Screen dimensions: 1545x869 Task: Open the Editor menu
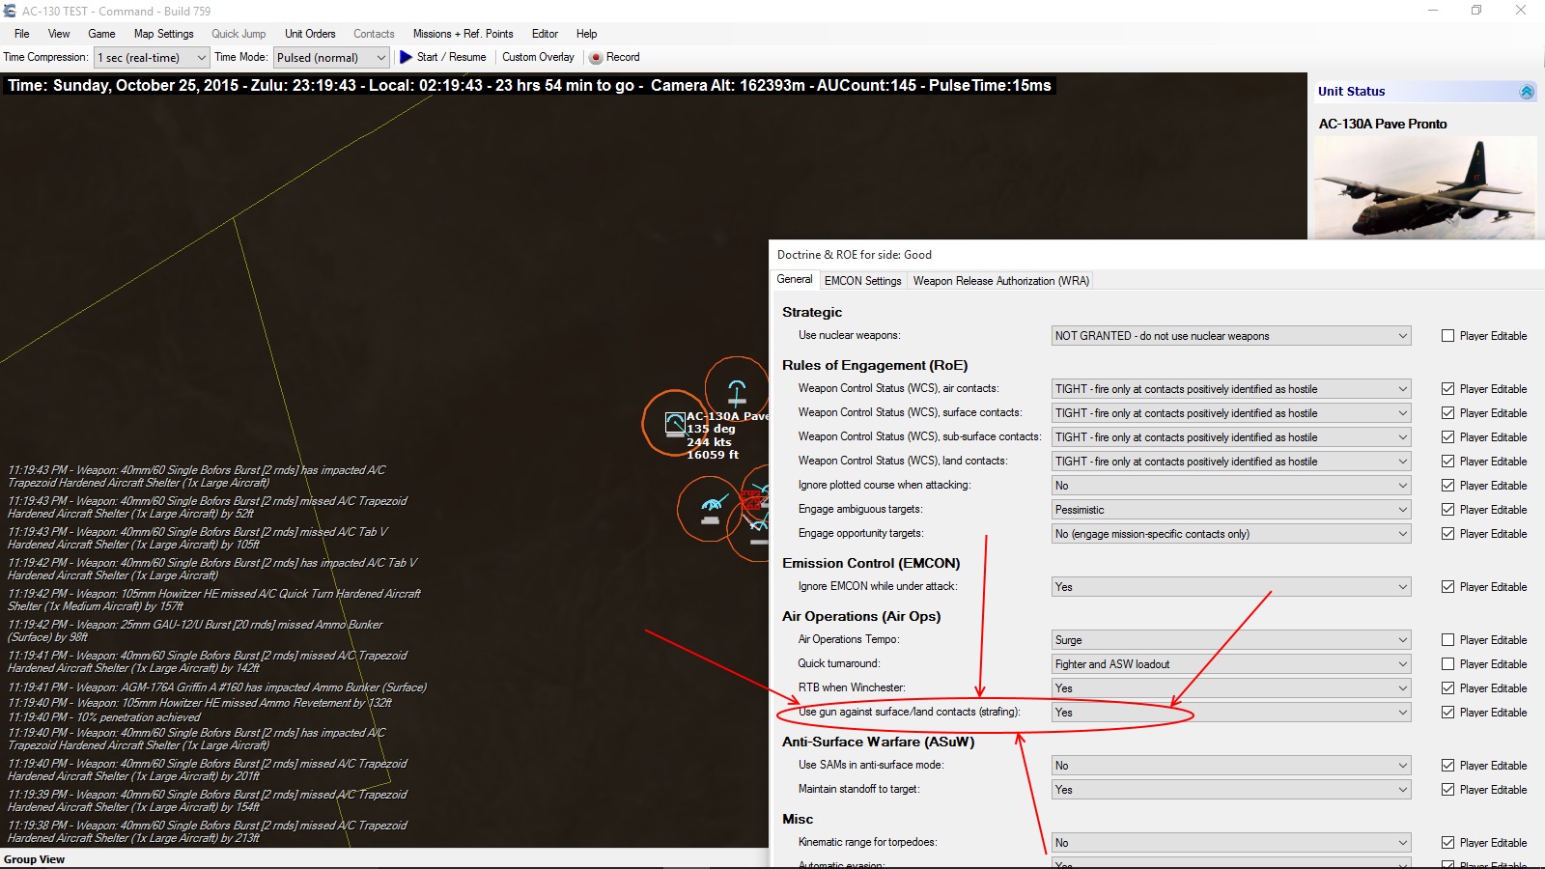pos(545,34)
